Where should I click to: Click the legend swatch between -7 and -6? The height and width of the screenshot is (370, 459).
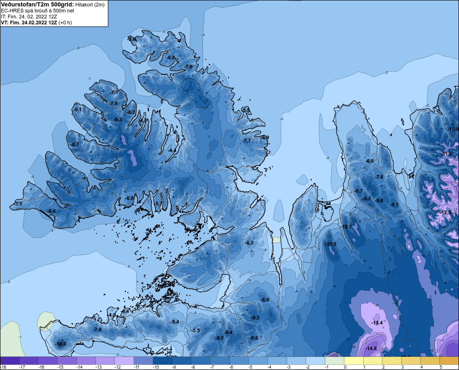[x=220, y=361]
